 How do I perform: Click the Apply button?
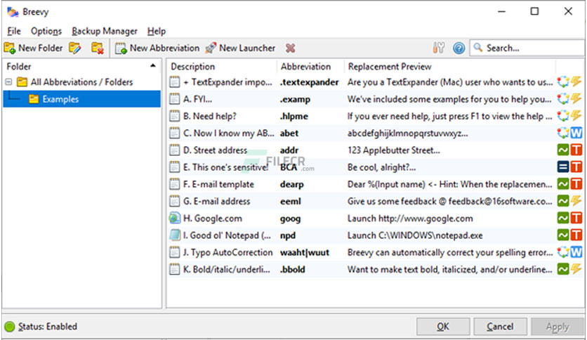[x=557, y=327]
